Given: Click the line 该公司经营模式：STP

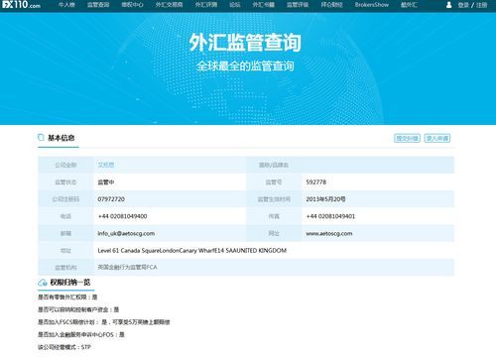Looking at the screenshot, I should click(x=64, y=347).
